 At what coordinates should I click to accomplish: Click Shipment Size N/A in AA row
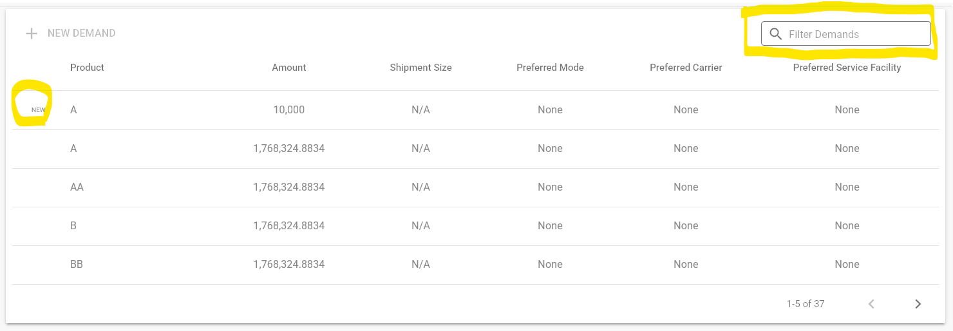click(420, 187)
